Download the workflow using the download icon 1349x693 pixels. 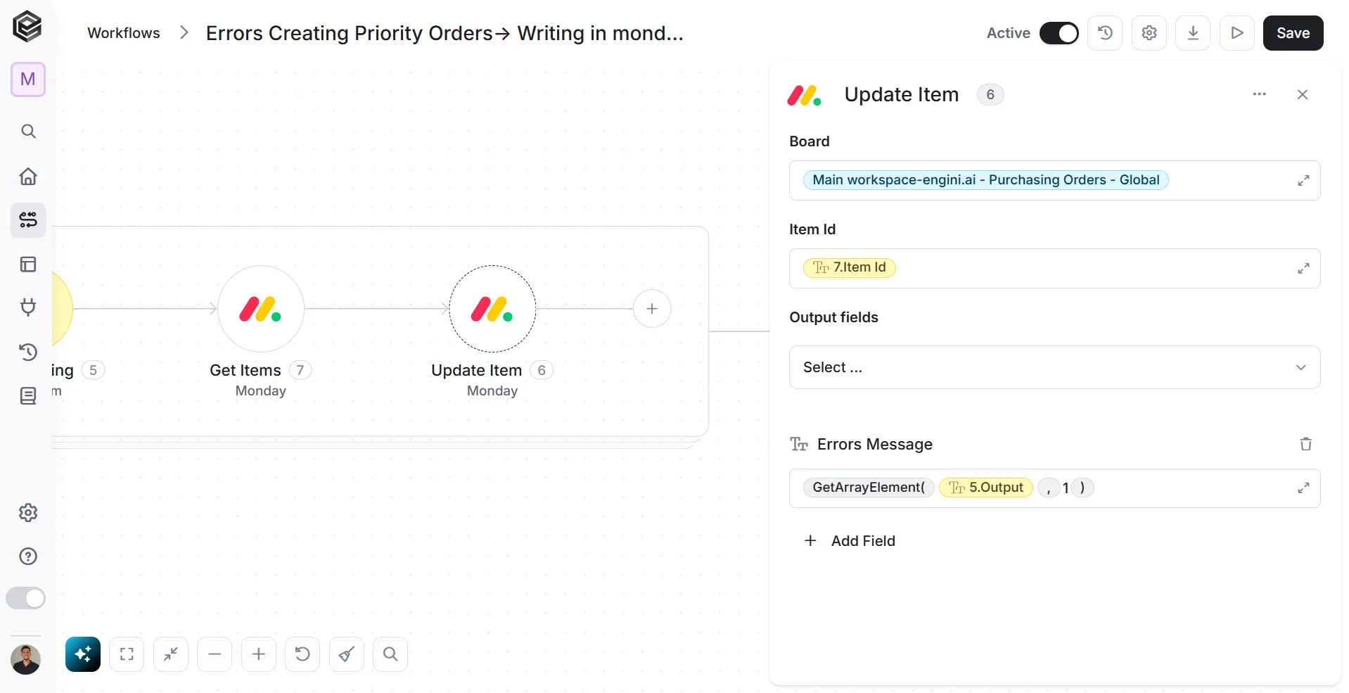(x=1193, y=33)
